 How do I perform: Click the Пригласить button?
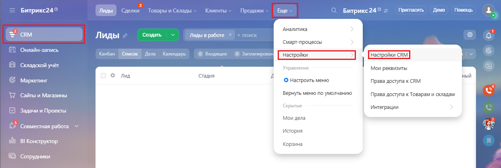click(x=411, y=10)
